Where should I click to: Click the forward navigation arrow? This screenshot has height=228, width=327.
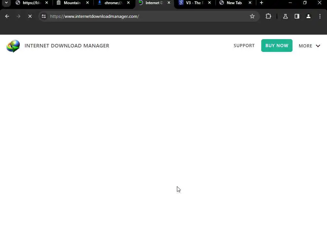(x=18, y=16)
